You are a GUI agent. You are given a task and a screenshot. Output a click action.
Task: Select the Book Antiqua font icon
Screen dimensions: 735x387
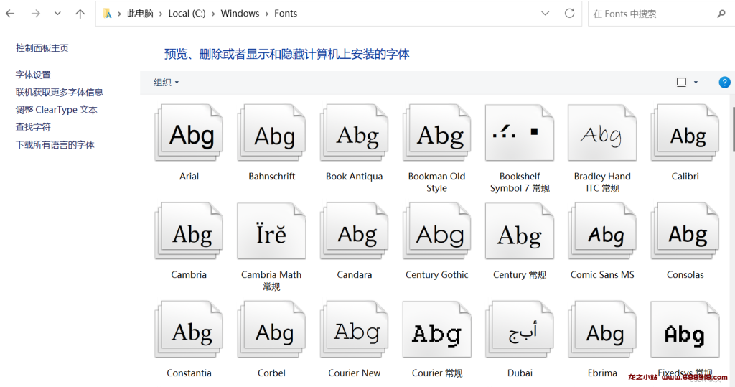(354, 133)
